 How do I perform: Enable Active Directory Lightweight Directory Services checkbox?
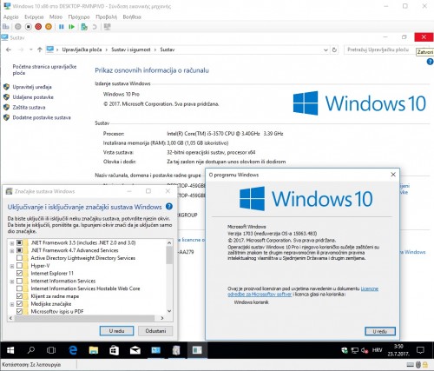click(x=19, y=258)
